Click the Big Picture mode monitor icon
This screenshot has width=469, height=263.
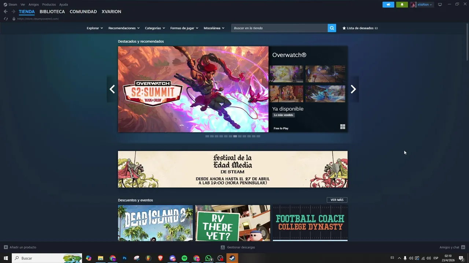coord(440,5)
